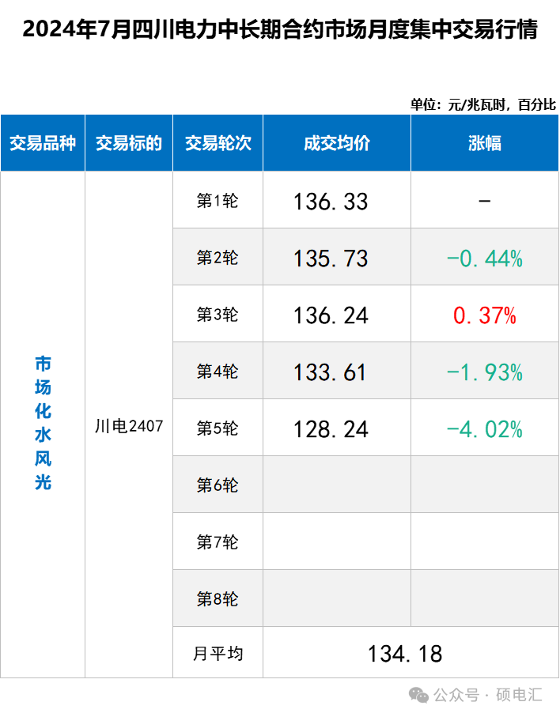Click the 公众号 · 硕电汇 watermark text
The image size is (560, 717).
pyautogui.click(x=487, y=696)
